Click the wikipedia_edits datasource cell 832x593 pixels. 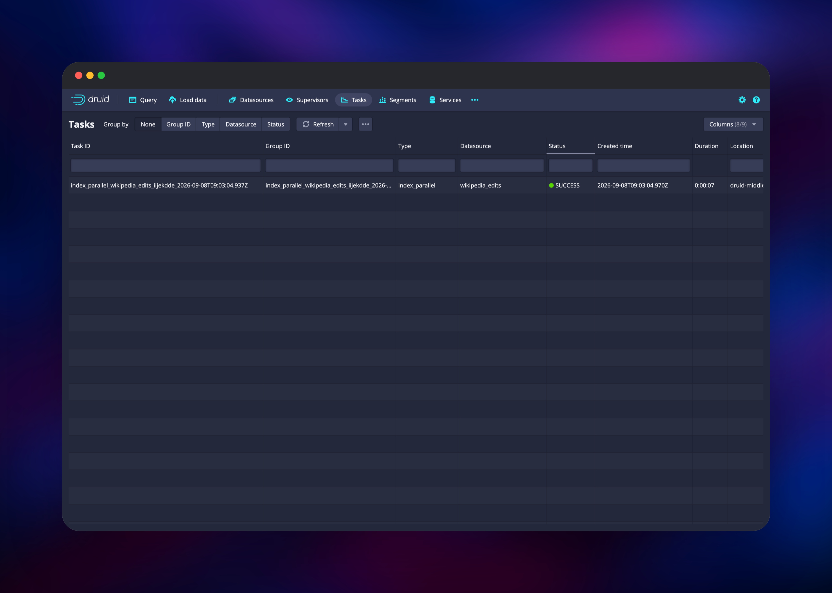pos(480,186)
